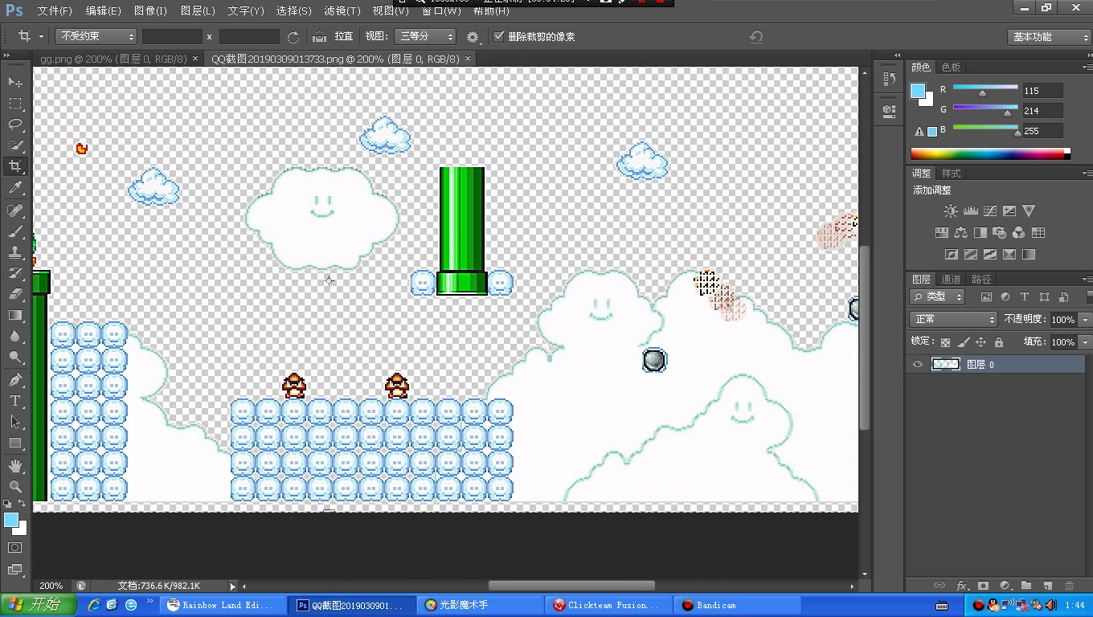Click the foreground color swatch in Color panel
This screenshot has width=1093, height=617.
pyautogui.click(x=918, y=91)
